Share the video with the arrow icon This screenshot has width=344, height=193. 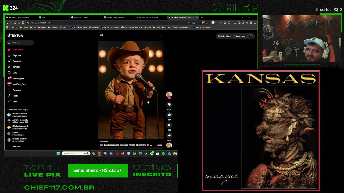169,135
